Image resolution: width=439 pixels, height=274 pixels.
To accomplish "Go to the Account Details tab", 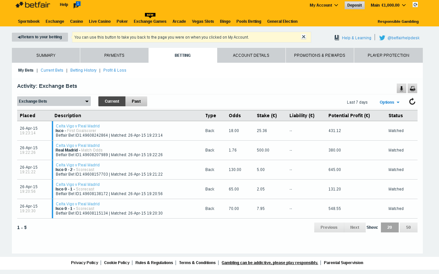I will coord(251,55).
